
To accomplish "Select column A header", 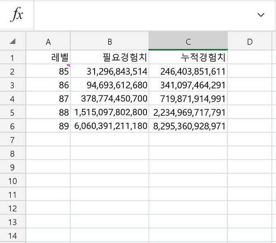I will pos(48,42).
